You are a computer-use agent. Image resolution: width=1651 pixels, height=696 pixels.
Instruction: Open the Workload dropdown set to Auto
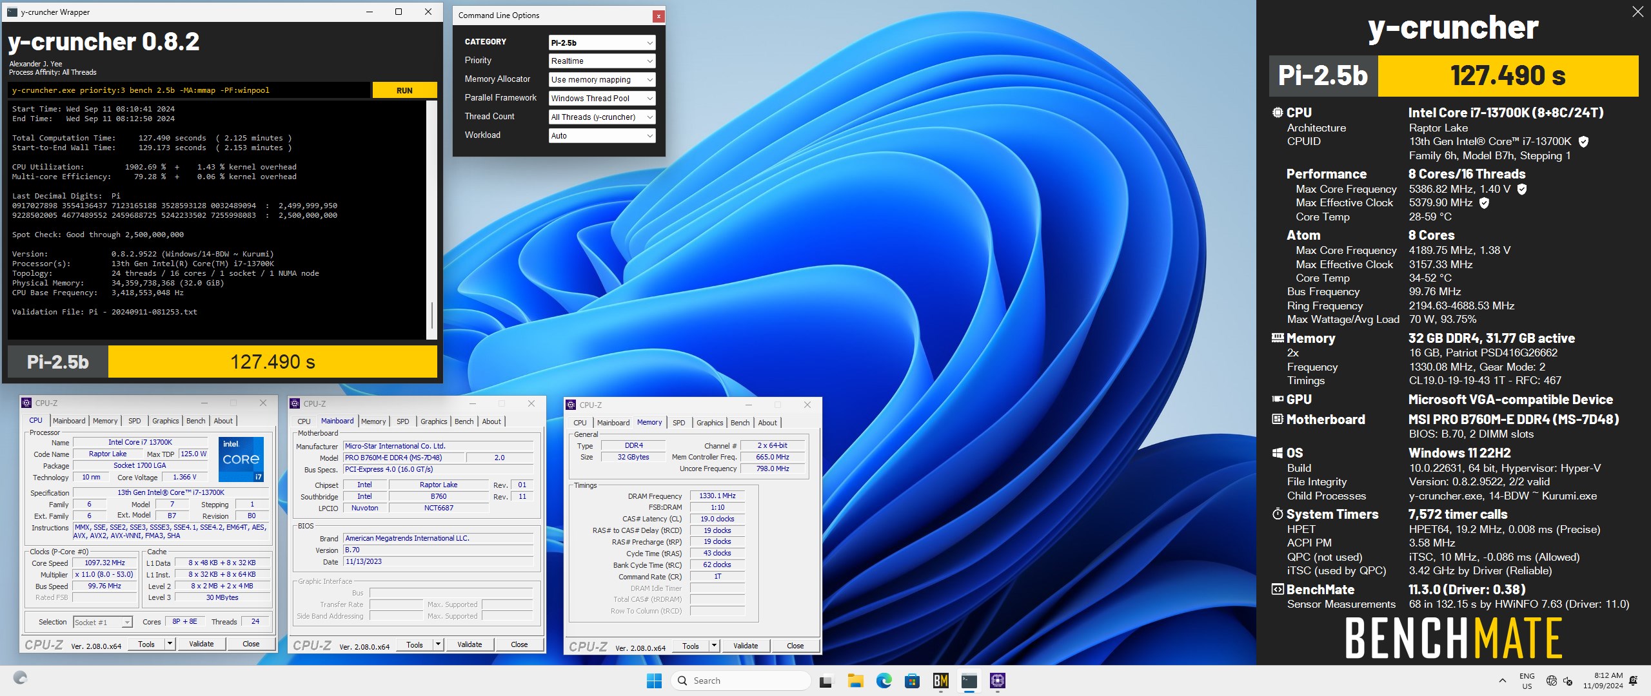[x=602, y=136]
